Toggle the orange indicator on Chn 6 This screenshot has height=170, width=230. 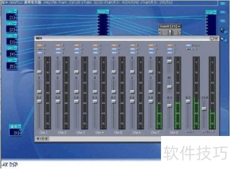pyautogui.click(x=132, y=45)
